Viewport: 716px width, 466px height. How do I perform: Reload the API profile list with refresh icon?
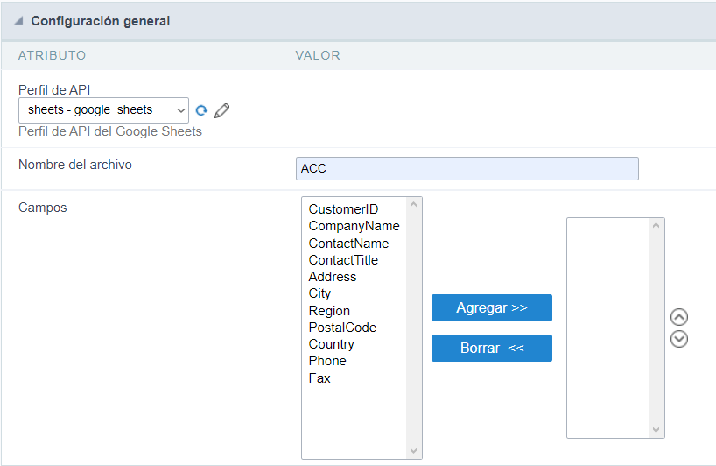pyautogui.click(x=201, y=110)
